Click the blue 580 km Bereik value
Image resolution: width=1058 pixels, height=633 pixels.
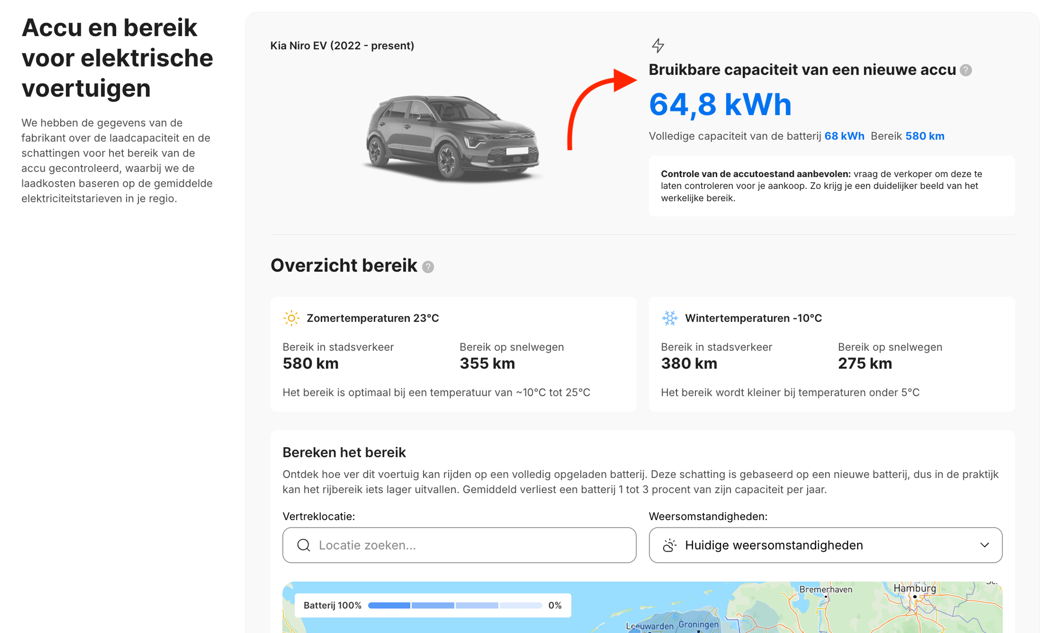click(925, 136)
